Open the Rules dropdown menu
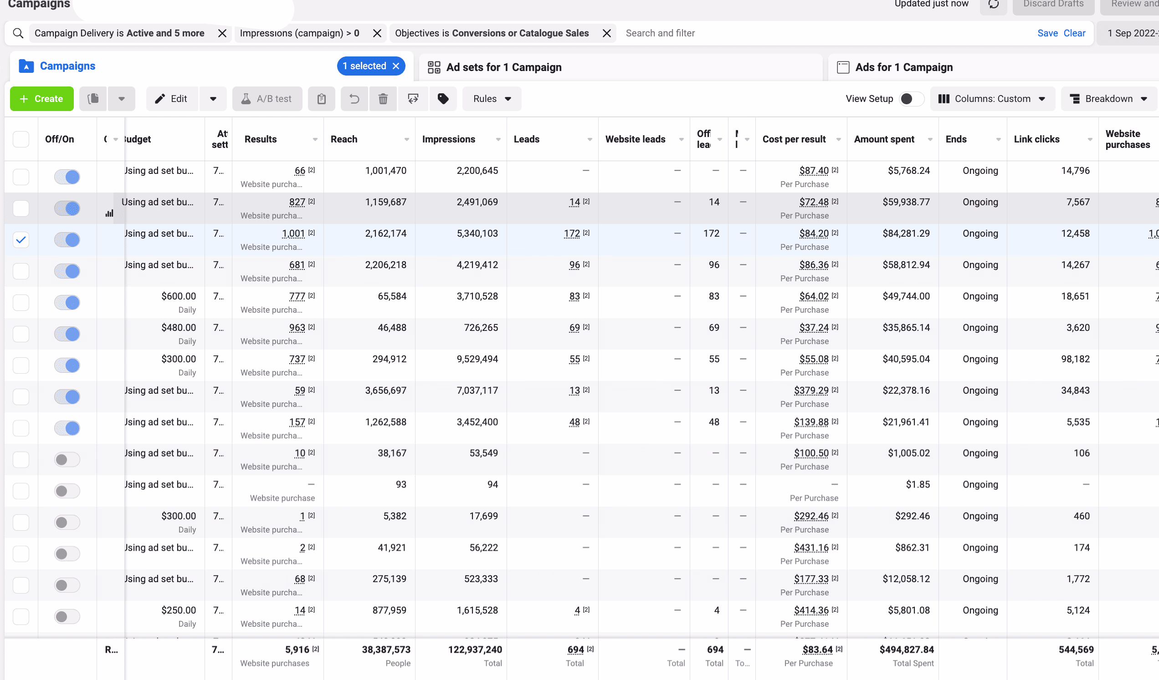This screenshot has width=1159, height=680. (x=492, y=99)
